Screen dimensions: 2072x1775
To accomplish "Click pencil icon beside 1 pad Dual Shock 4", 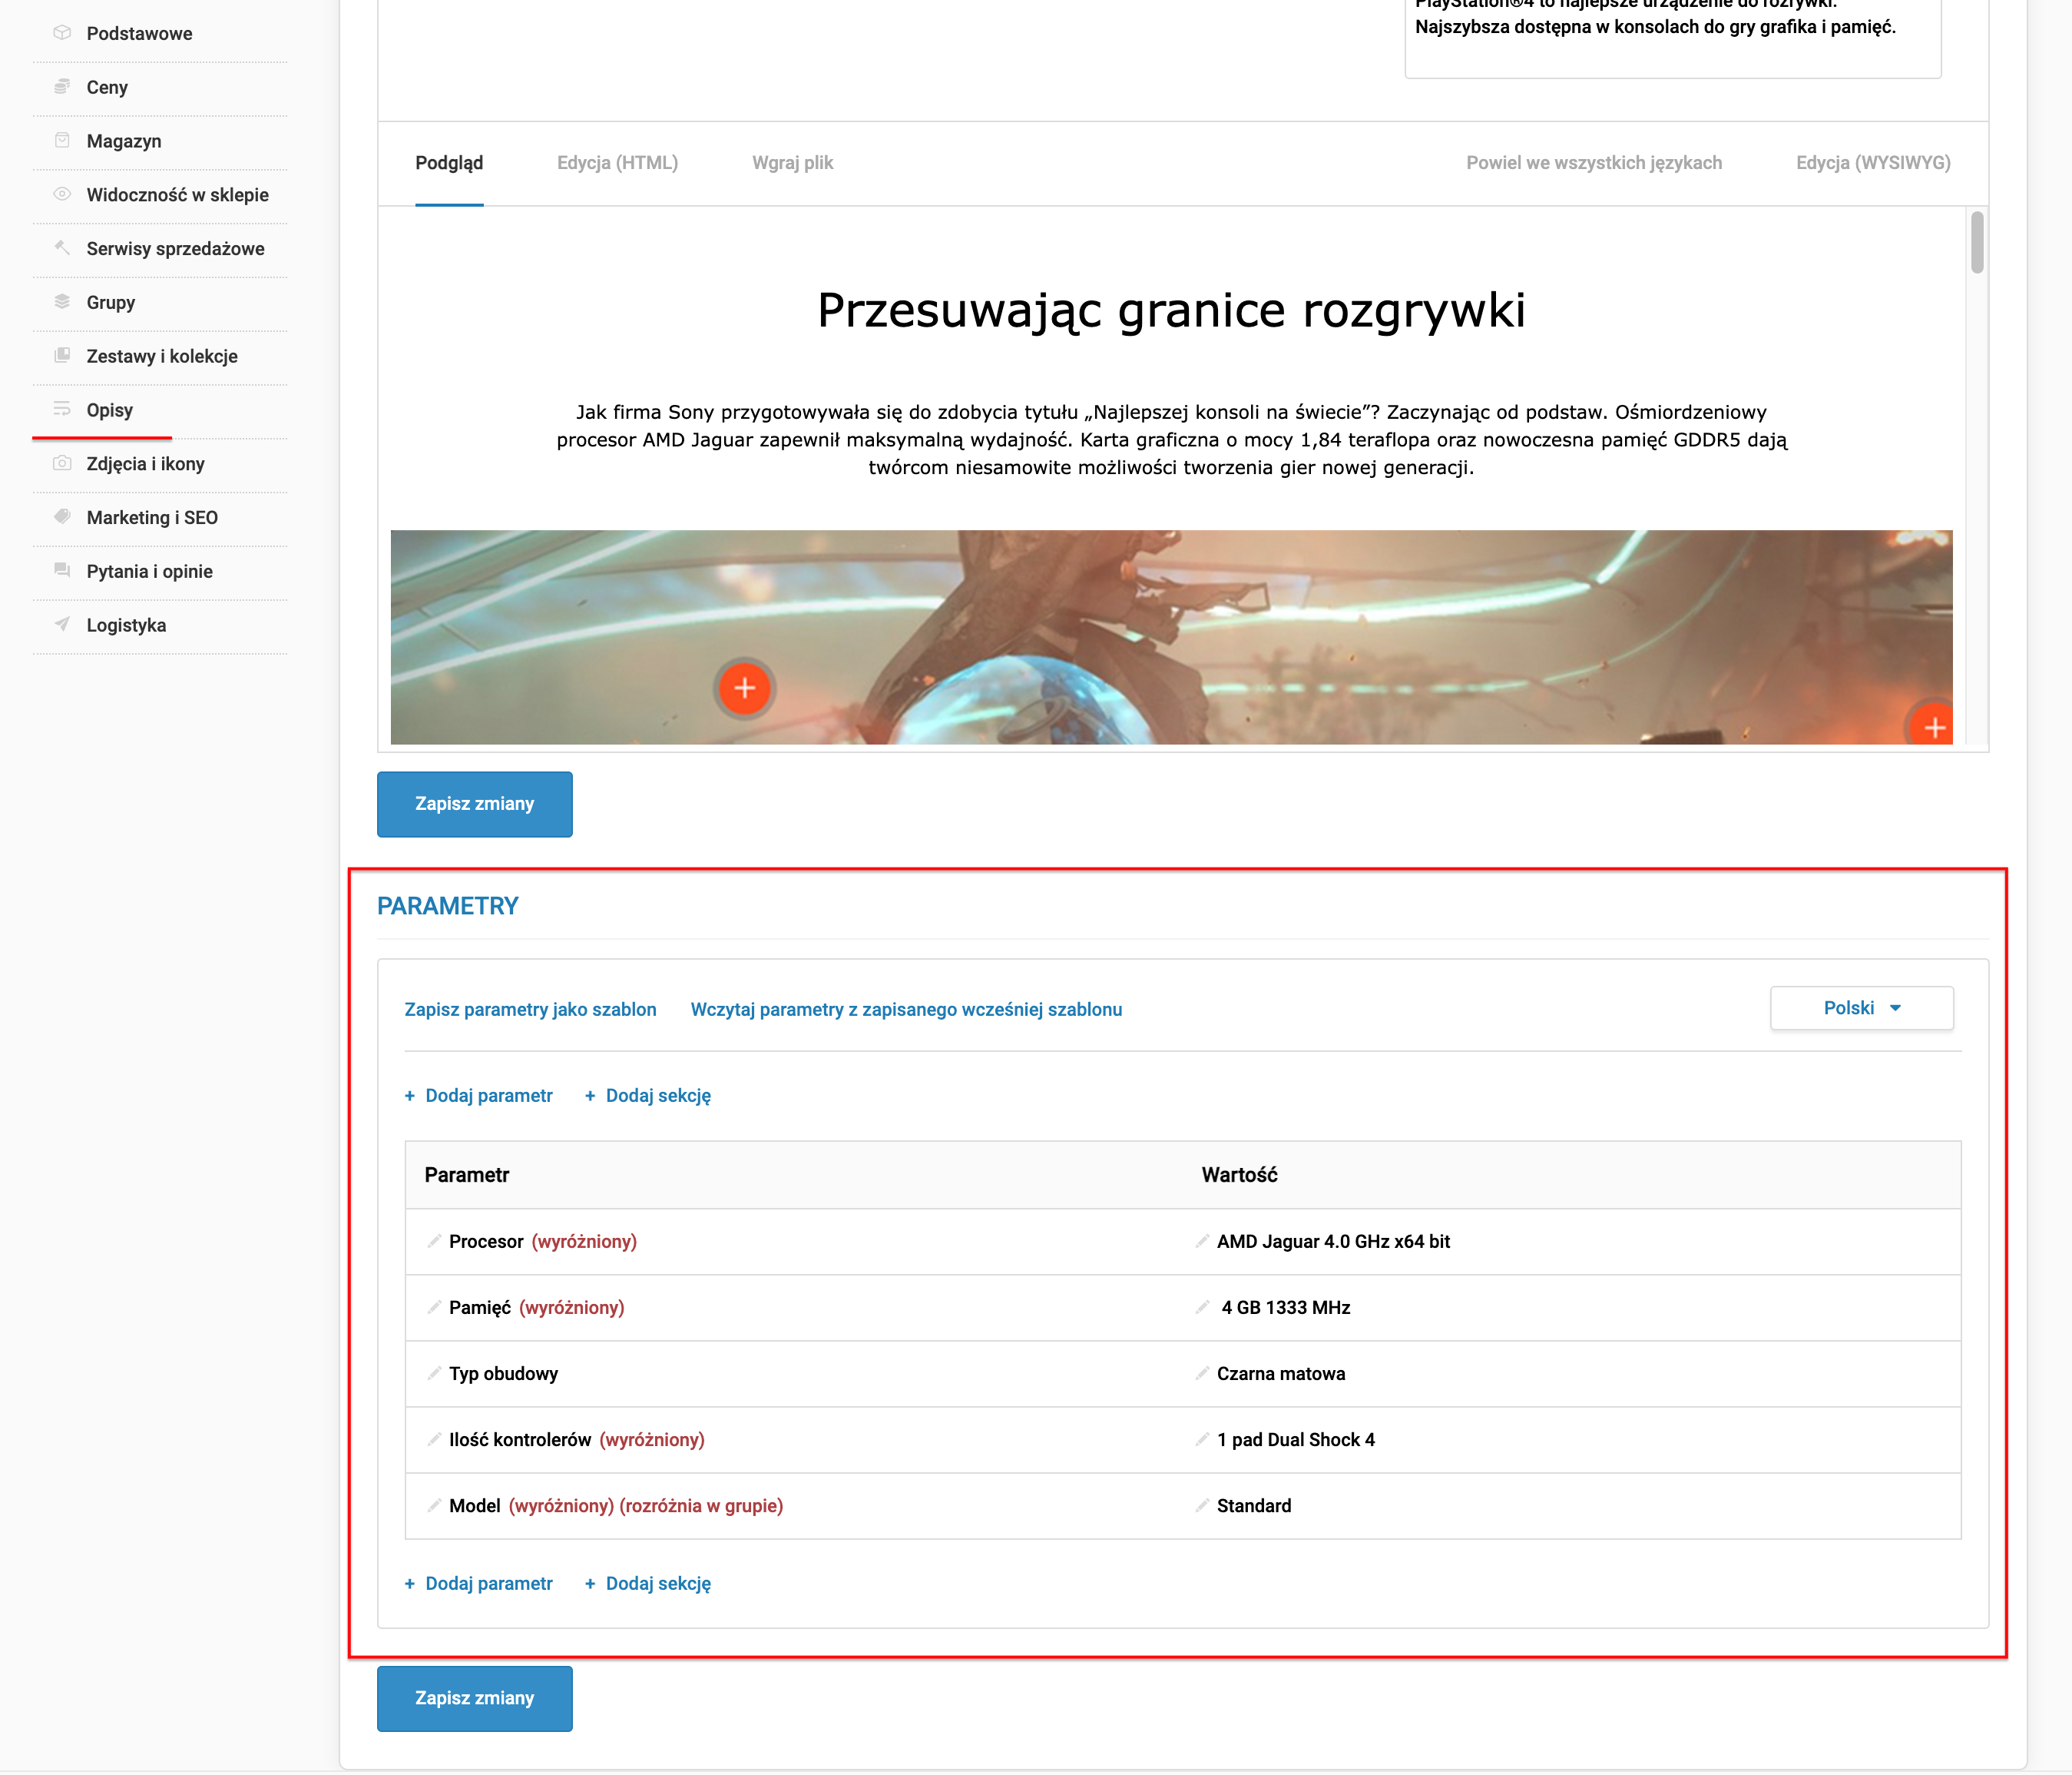I will coord(1202,1438).
